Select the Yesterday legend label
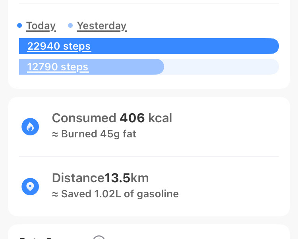 tap(102, 26)
